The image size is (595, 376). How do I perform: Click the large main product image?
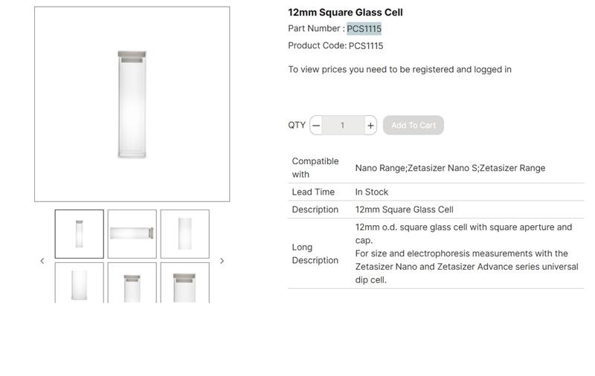click(x=132, y=104)
